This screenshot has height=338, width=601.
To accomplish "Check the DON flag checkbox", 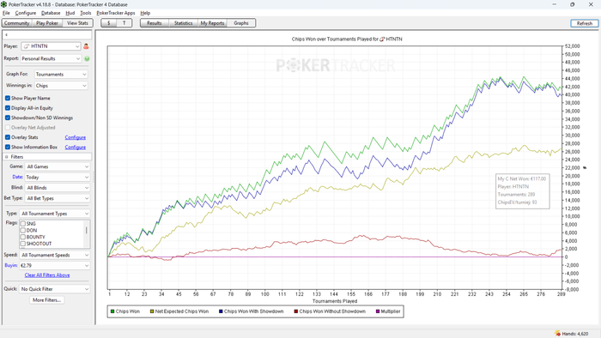I will [23, 231].
